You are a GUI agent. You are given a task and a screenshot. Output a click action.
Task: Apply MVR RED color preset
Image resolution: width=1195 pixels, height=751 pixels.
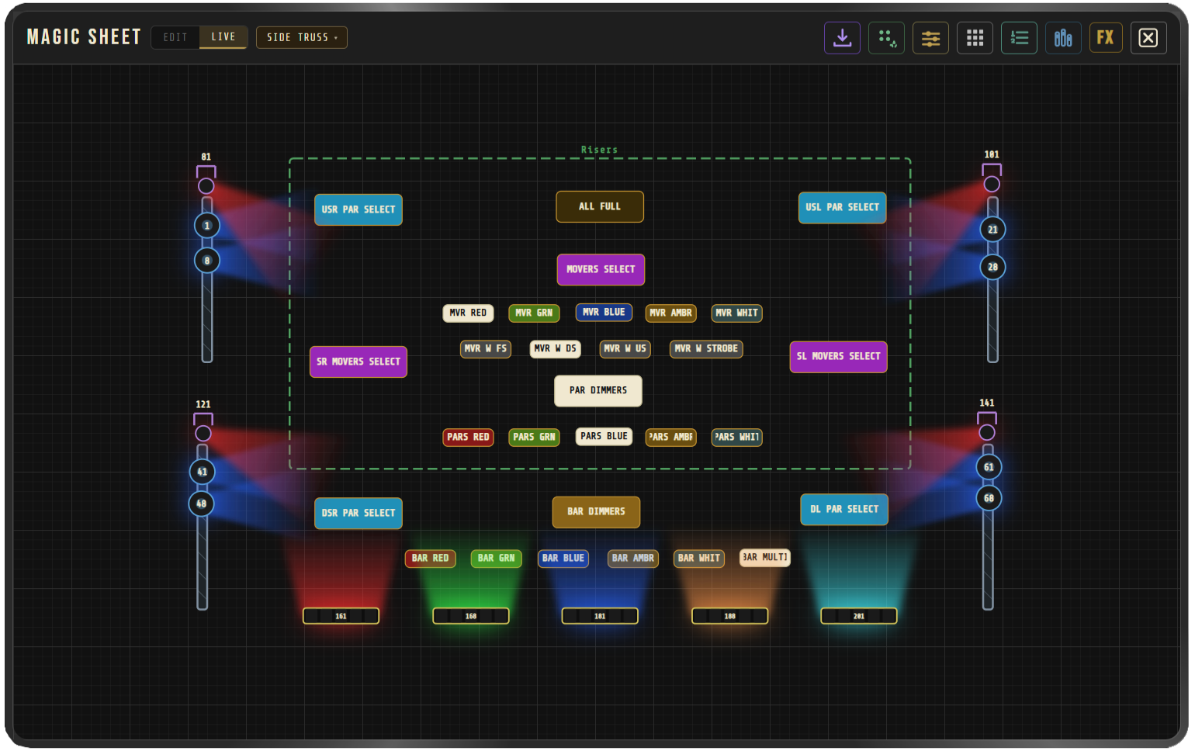[x=468, y=313]
